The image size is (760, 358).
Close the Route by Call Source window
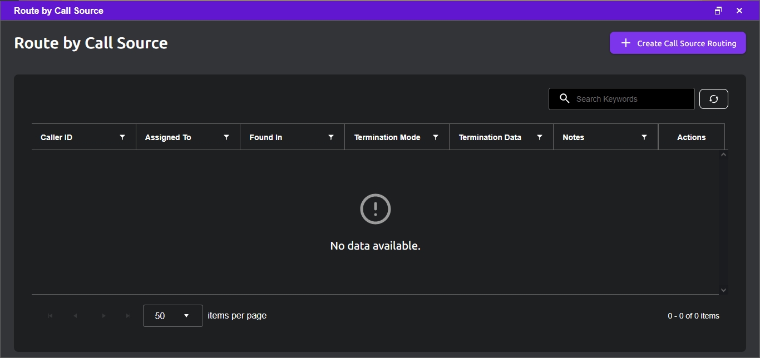(x=739, y=11)
